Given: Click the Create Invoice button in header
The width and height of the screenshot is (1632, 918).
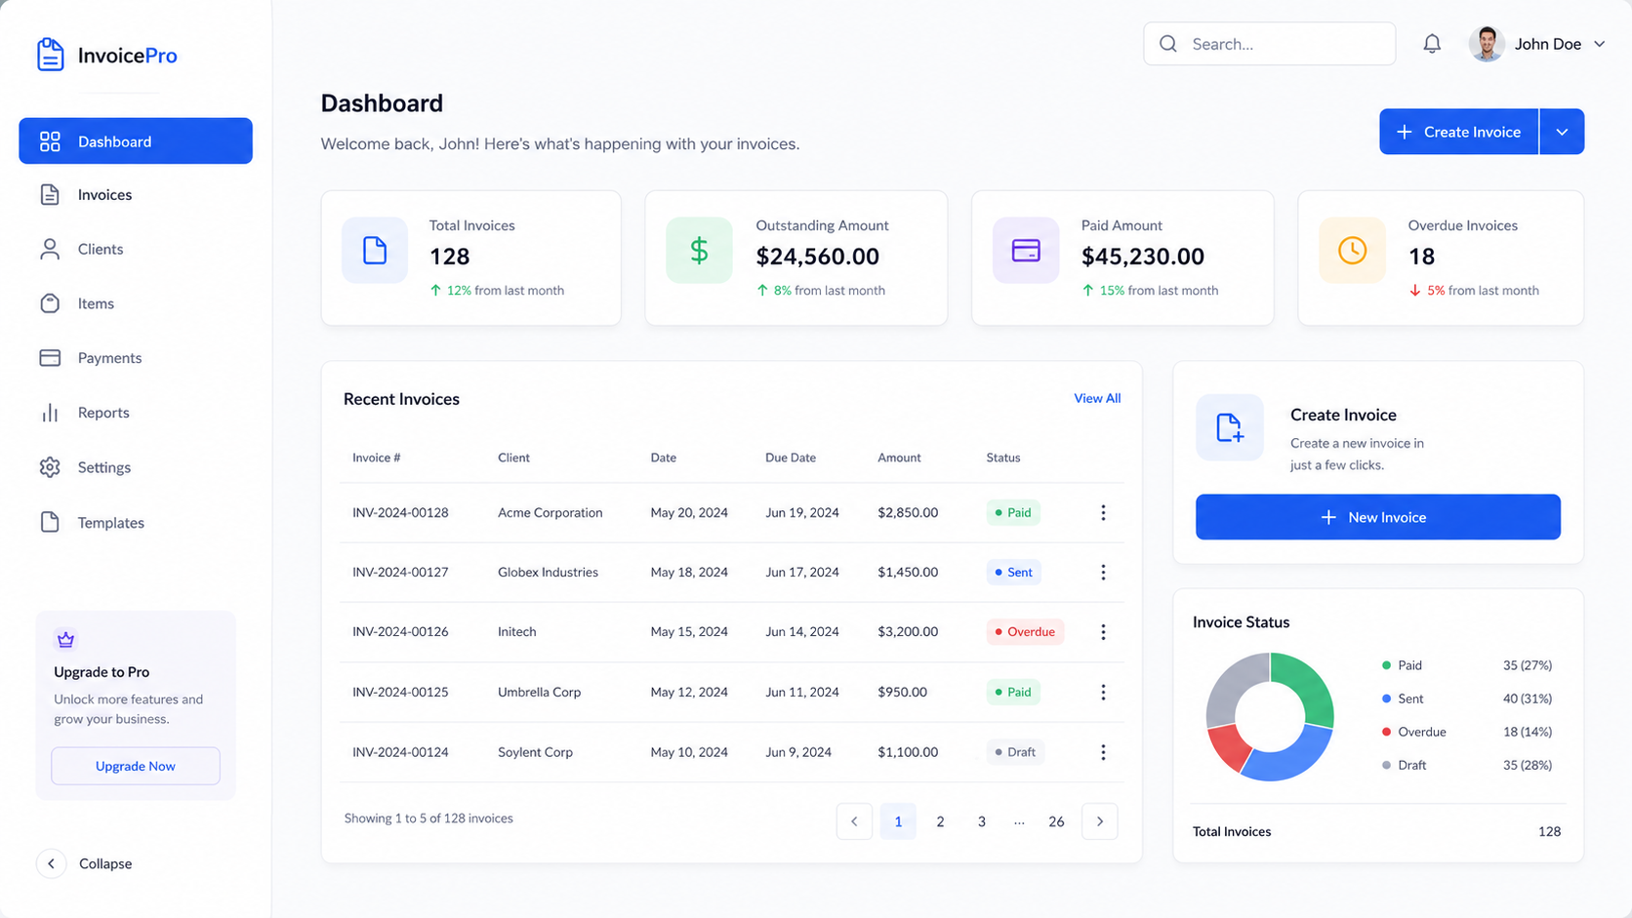Looking at the screenshot, I should (1459, 132).
